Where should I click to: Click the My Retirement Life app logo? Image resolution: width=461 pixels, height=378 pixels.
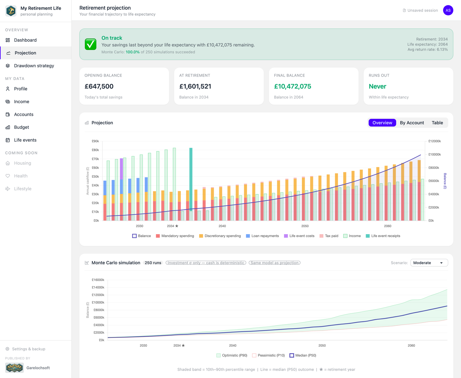(11, 11)
